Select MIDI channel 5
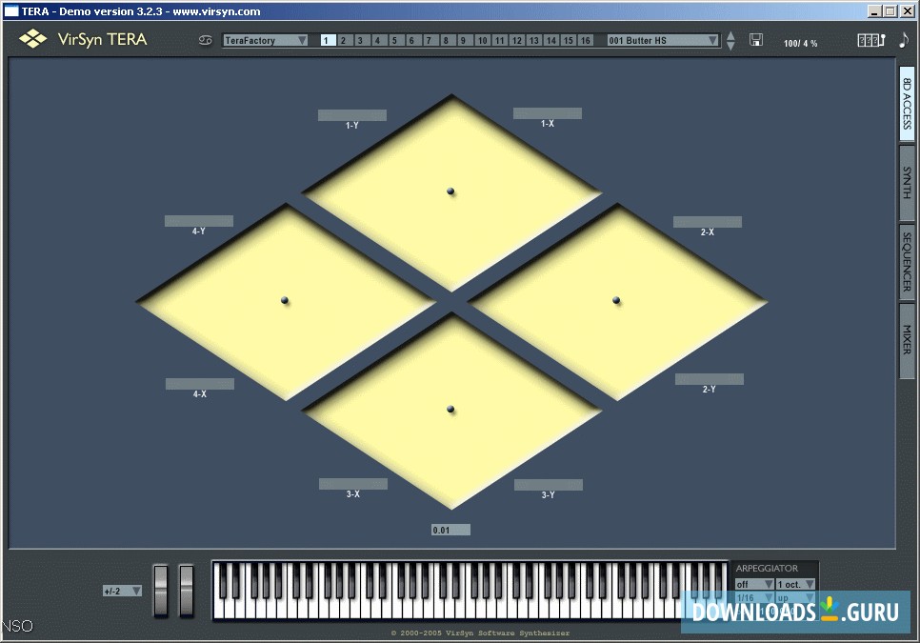This screenshot has width=920, height=643. click(395, 40)
